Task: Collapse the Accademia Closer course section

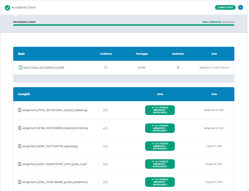Action: click(x=240, y=7)
